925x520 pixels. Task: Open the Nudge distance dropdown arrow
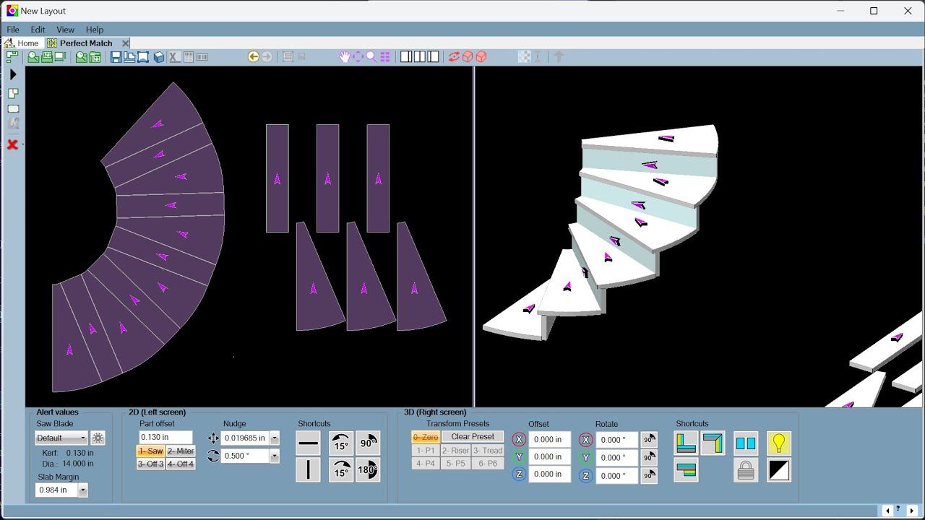coord(274,438)
